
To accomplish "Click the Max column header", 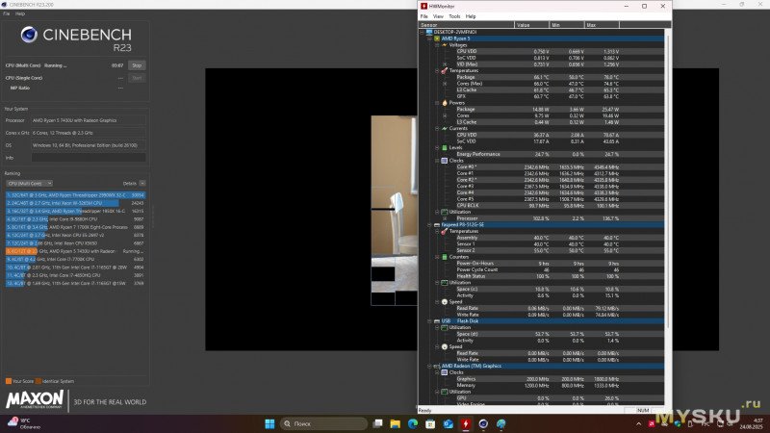I will click(602, 25).
